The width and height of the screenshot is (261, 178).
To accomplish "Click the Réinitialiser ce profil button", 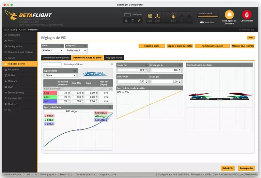I will point(212,46).
